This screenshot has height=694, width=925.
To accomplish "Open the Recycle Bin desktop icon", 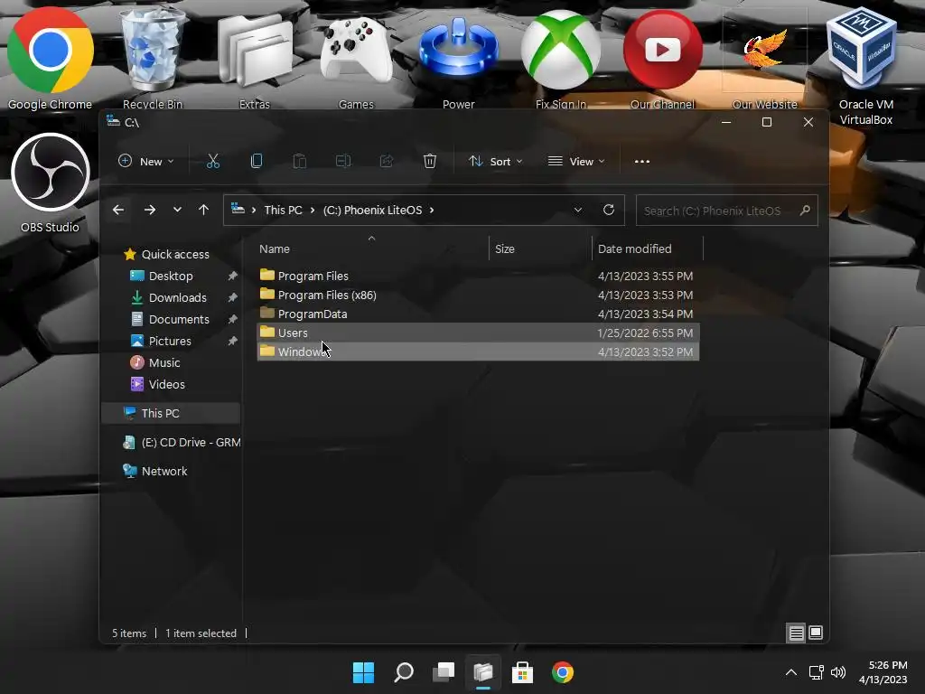I will click(152, 59).
